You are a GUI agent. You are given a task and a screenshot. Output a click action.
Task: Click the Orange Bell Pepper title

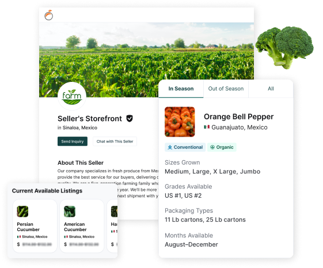pyautogui.click(x=238, y=116)
